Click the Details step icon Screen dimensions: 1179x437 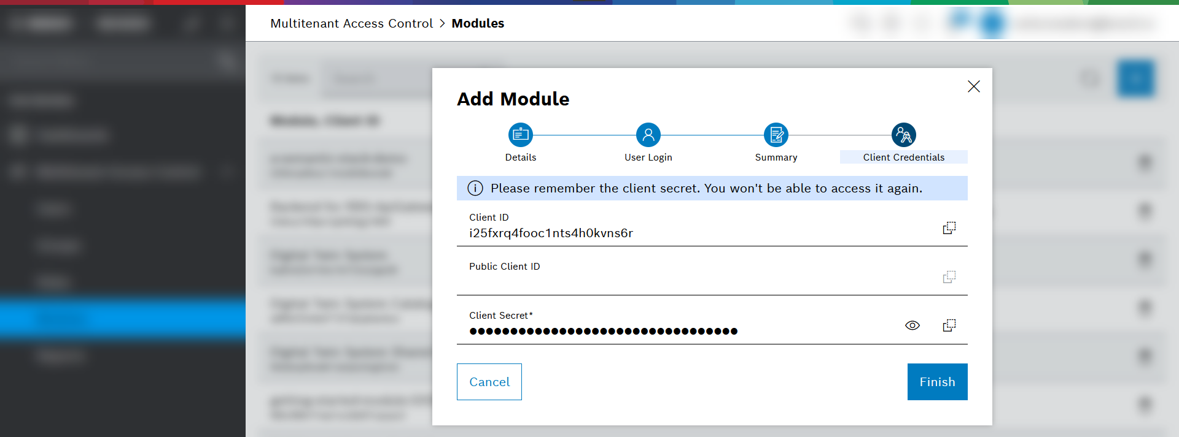(x=520, y=135)
